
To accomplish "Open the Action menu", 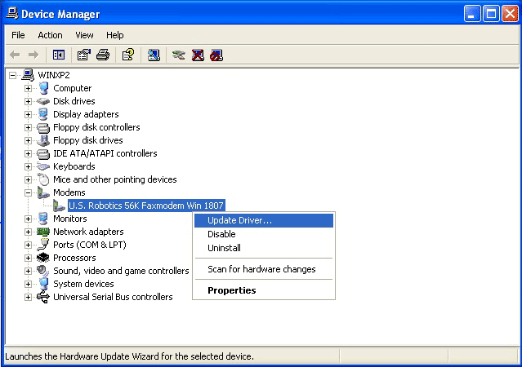I will tap(50, 35).
